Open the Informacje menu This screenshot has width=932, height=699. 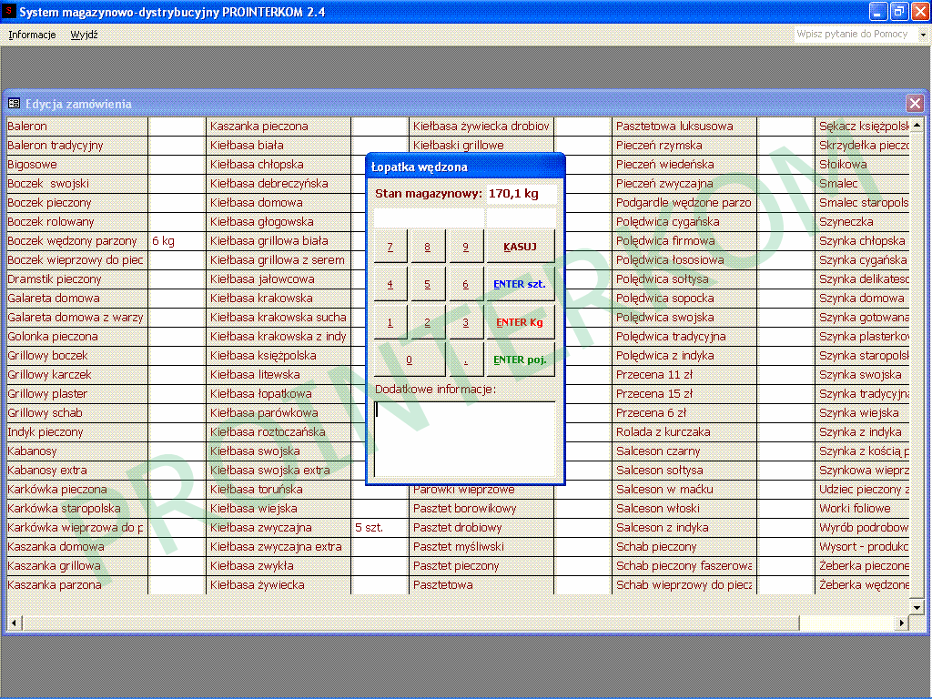[x=32, y=35]
